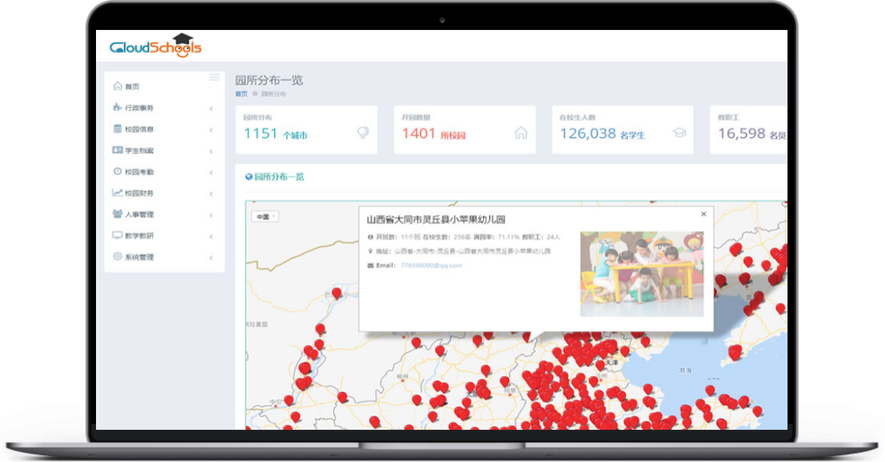The height and width of the screenshot is (462, 885).
Task: Click the 16,598 staff statistic
Action: 751,133
